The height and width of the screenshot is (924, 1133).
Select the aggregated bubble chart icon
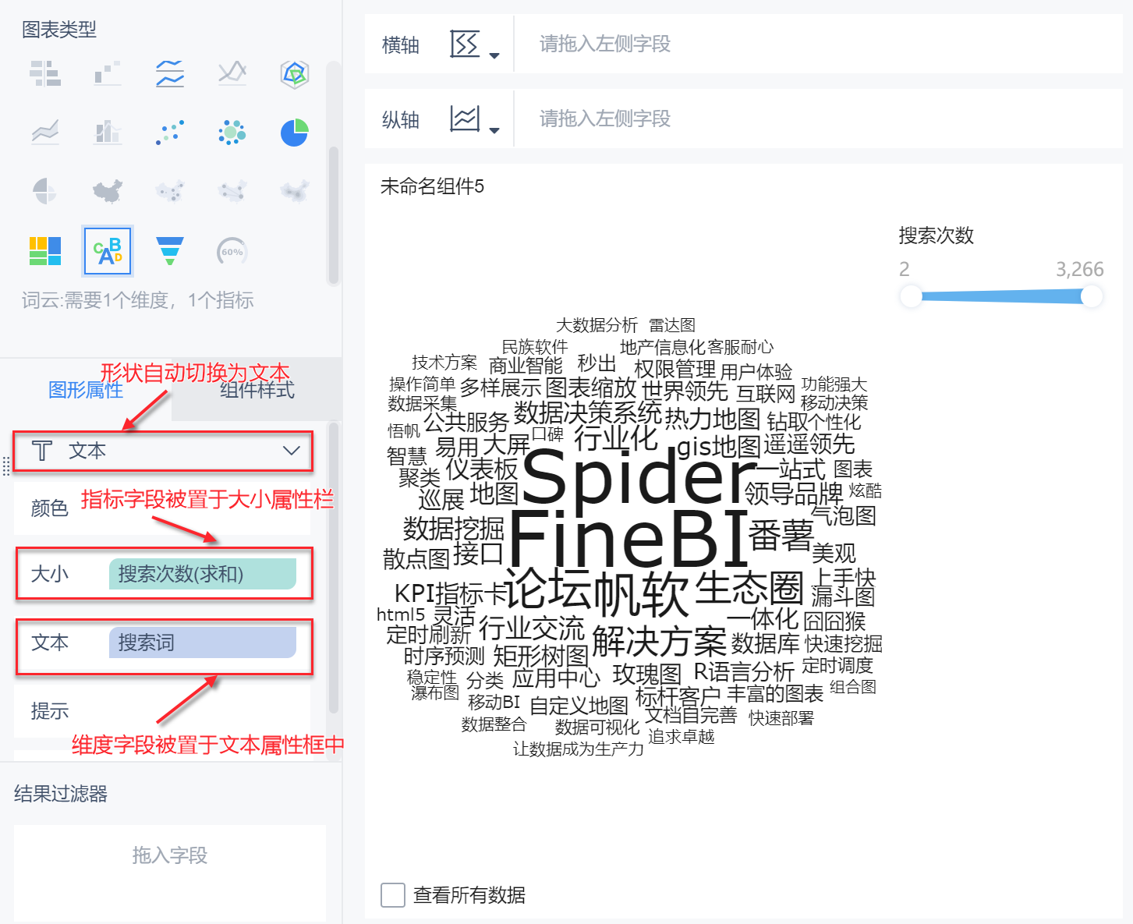click(232, 132)
